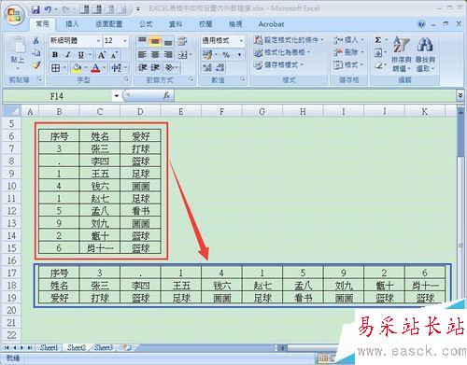Insert a new worksheet tab
The height and width of the screenshot is (365, 467).
[127, 347]
